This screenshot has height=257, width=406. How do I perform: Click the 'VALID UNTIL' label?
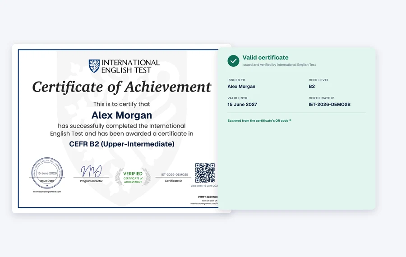tap(238, 98)
